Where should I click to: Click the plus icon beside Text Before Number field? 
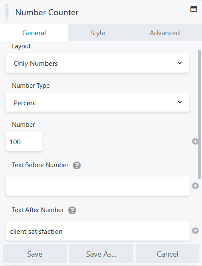point(195,186)
